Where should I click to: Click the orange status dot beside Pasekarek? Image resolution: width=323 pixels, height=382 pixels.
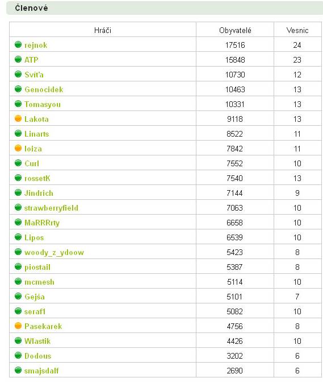pos(18,326)
